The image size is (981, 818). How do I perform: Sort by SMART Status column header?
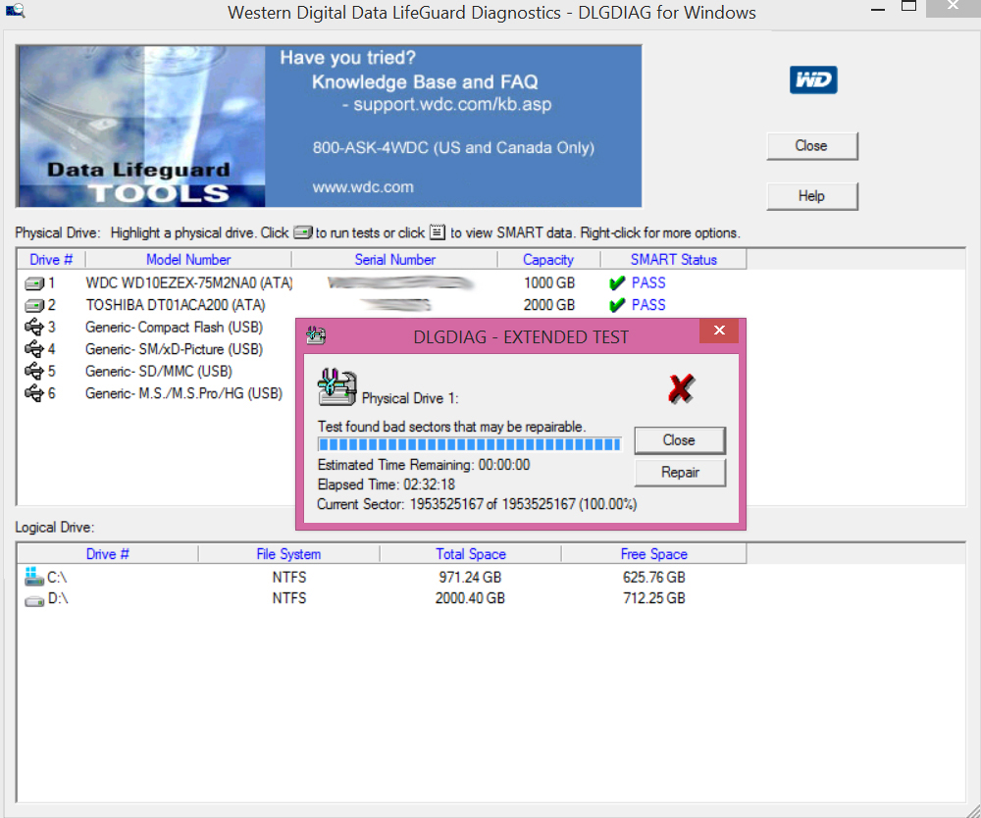[x=674, y=260]
